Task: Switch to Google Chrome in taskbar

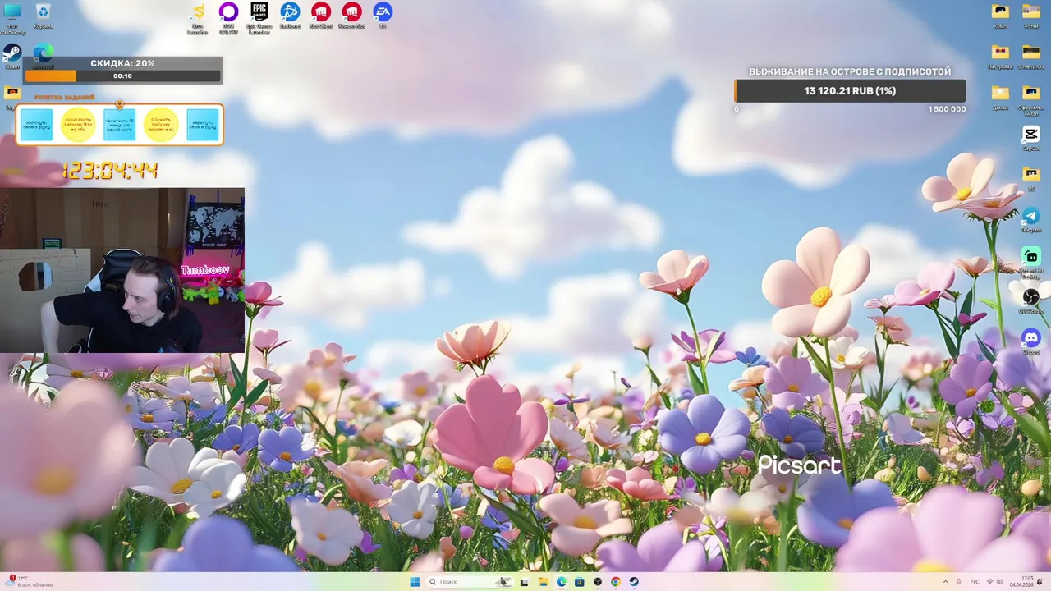Action: 616,582
